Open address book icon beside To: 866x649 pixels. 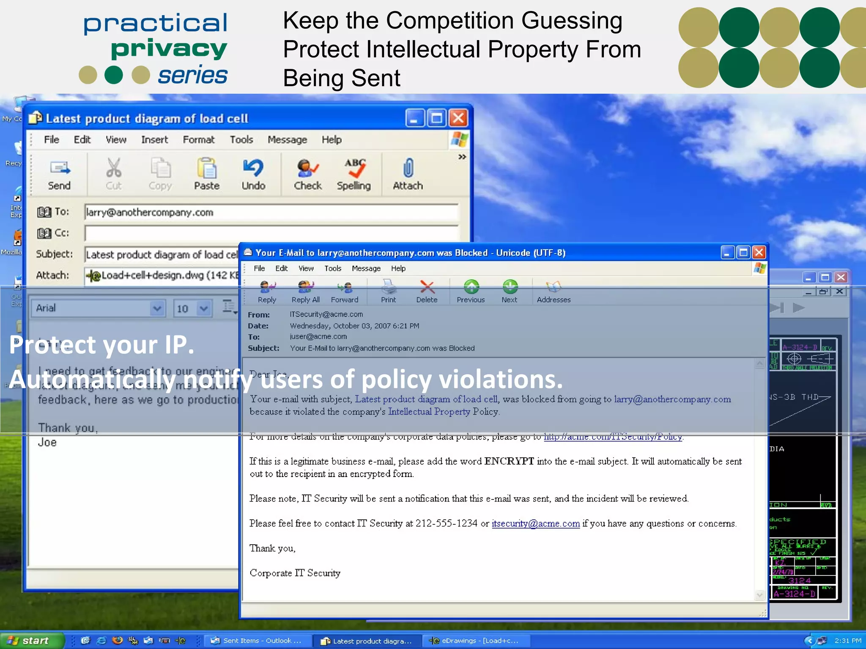coord(44,212)
